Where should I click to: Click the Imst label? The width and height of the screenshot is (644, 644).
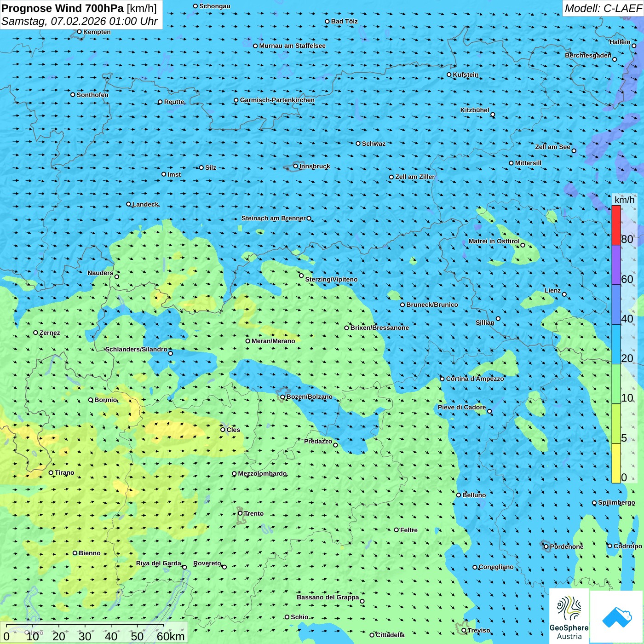pos(174,174)
